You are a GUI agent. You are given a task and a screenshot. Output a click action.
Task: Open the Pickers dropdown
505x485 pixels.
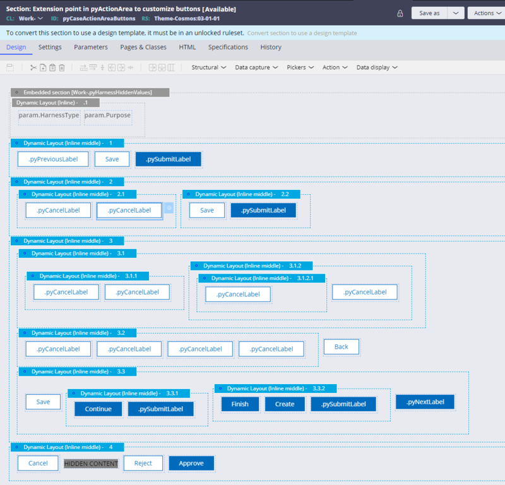pyautogui.click(x=300, y=67)
